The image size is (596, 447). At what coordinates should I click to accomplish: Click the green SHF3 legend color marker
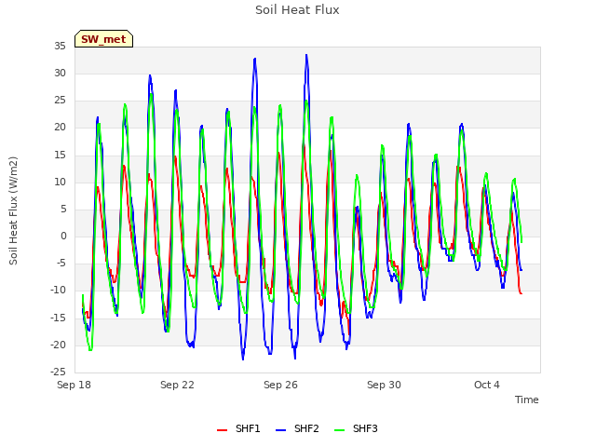point(339,430)
